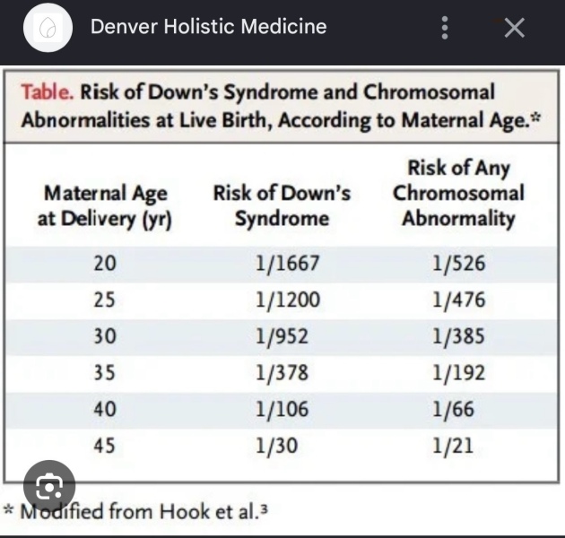The width and height of the screenshot is (565, 538).
Task: Click the red Table. label
Action: point(48,91)
